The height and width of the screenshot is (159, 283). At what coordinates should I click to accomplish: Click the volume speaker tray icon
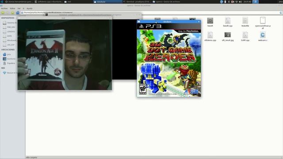(x=240, y=2)
